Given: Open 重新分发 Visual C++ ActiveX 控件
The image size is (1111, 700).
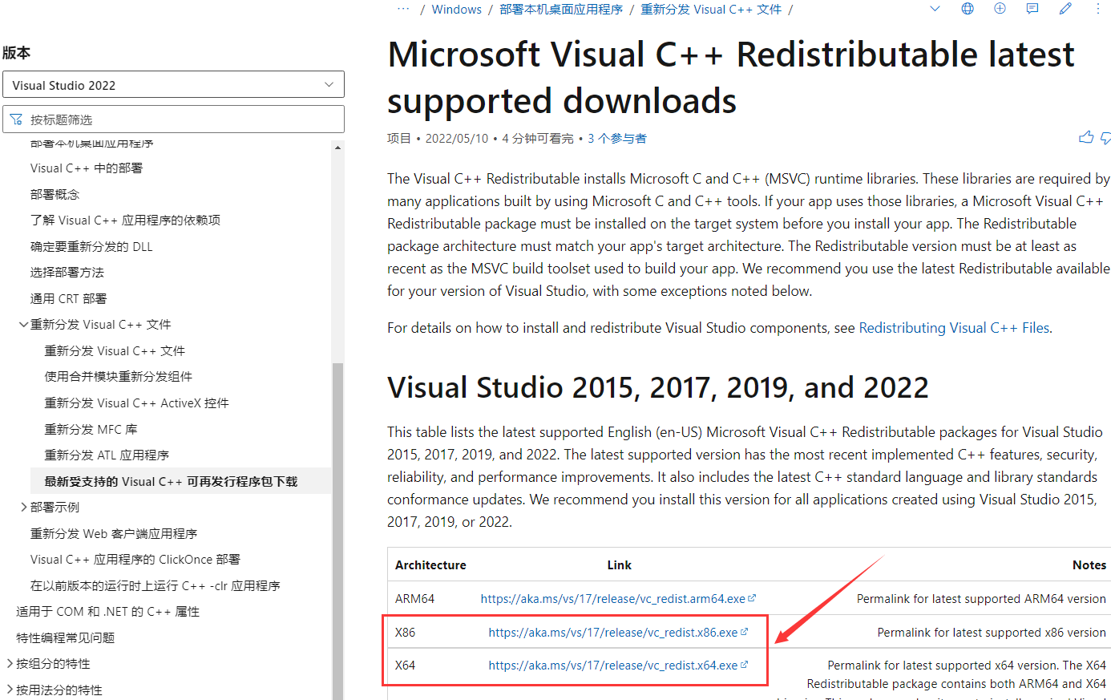Looking at the screenshot, I should (x=137, y=403).
